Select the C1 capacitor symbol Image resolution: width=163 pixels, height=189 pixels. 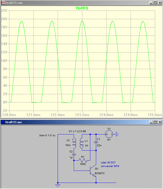pyautogui.click(x=96, y=142)
